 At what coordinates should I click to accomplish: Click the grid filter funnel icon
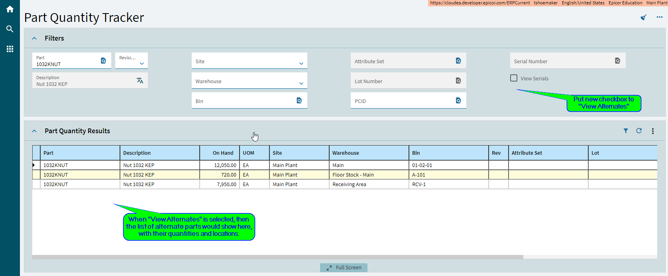coord(626,131)
